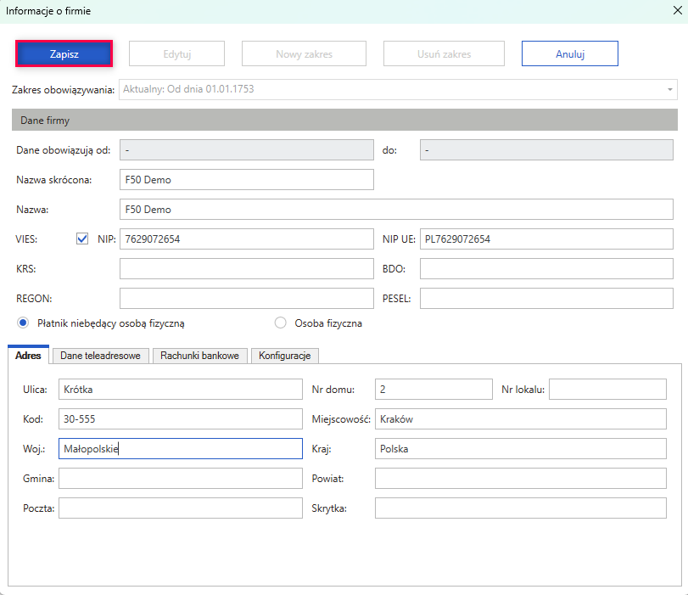The height and width of the screenshot is (595, 688).
Task: Open the Rachunki bankowe tab
Action: pyautogui.click(x=200, y=356)
